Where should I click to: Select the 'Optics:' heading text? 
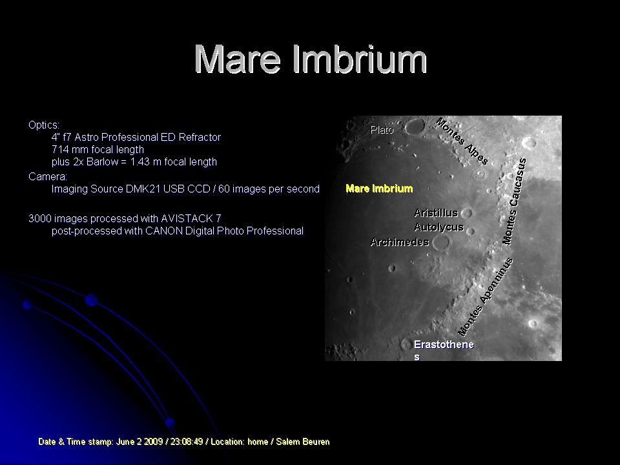(x=44, y=124)
